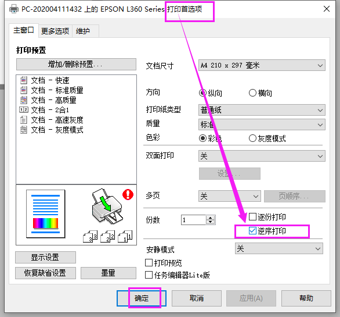The width and height of the screenshot is (340, 317).
Task: Select the 文档 - 高质量 preset text
Action: pyautogui.click(x=54, y=100)
